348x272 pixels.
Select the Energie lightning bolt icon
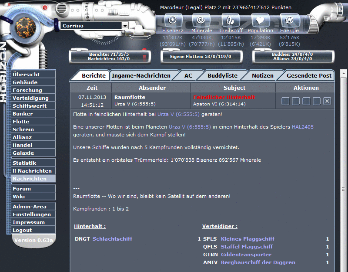(289, 20)
